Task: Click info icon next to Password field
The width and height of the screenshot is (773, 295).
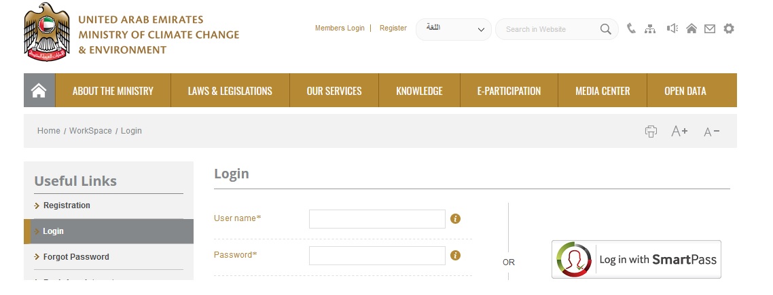Action: click(456, 255)
